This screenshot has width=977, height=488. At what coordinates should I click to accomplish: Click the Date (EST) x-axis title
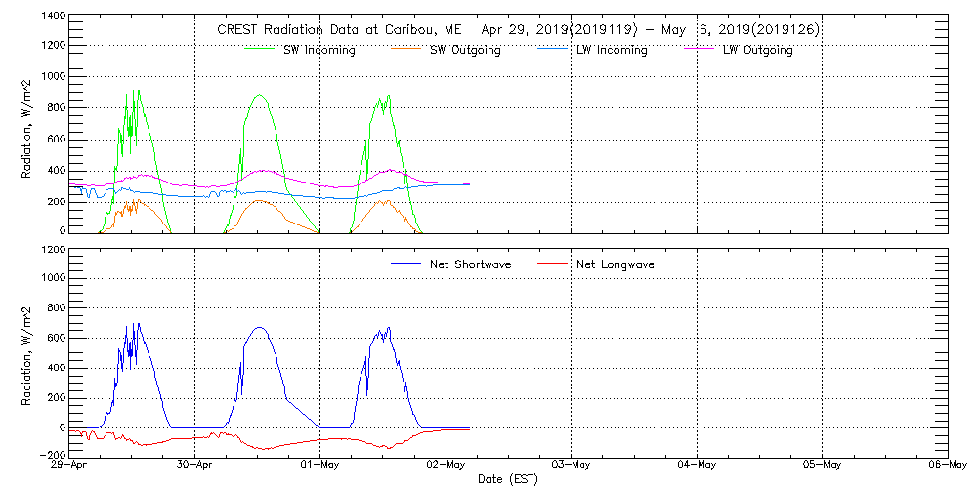510,479
